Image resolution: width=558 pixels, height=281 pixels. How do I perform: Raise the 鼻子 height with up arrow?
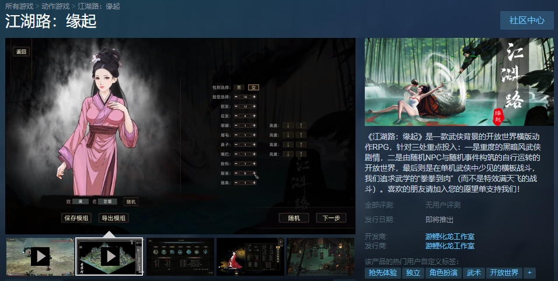point(301,145)
